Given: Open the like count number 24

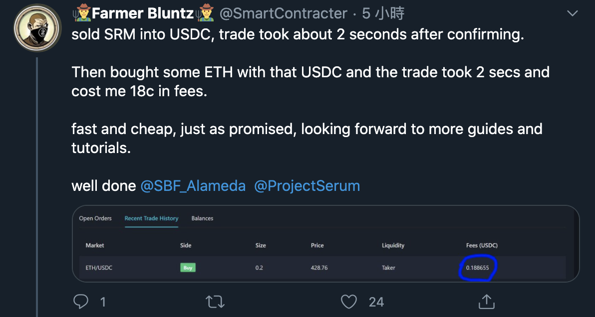Looking at the screenshot, I should coord(376,302).
